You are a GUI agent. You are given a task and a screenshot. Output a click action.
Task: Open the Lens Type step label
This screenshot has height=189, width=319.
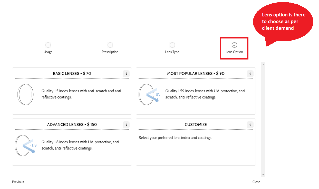click(x=172, y=52)
